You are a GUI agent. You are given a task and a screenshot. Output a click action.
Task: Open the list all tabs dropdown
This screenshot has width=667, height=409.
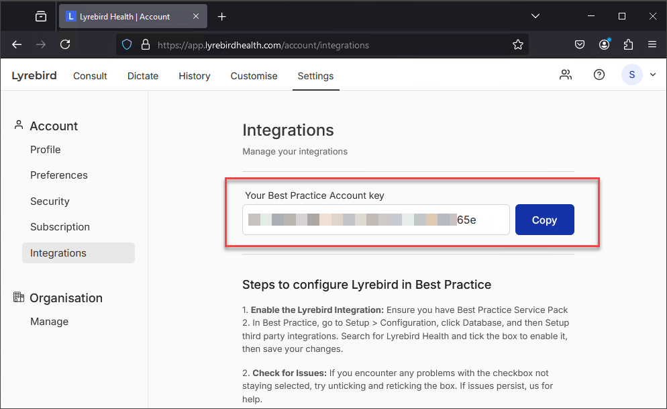pos(535,16)
